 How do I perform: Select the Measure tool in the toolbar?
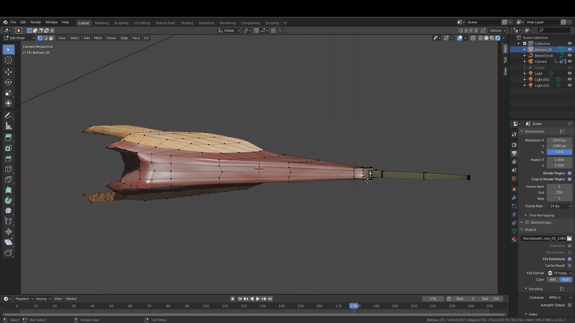8,126
